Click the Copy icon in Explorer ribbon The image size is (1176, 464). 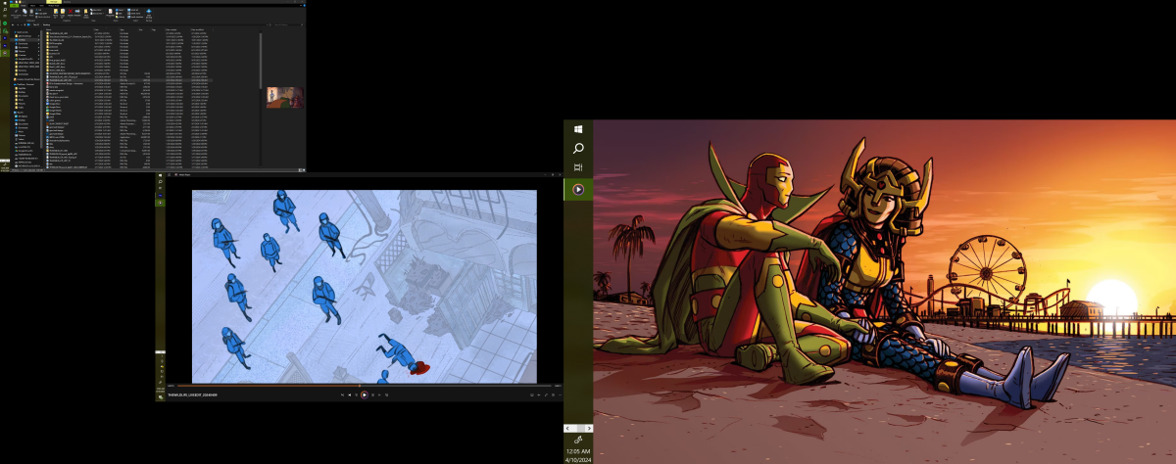24,13
